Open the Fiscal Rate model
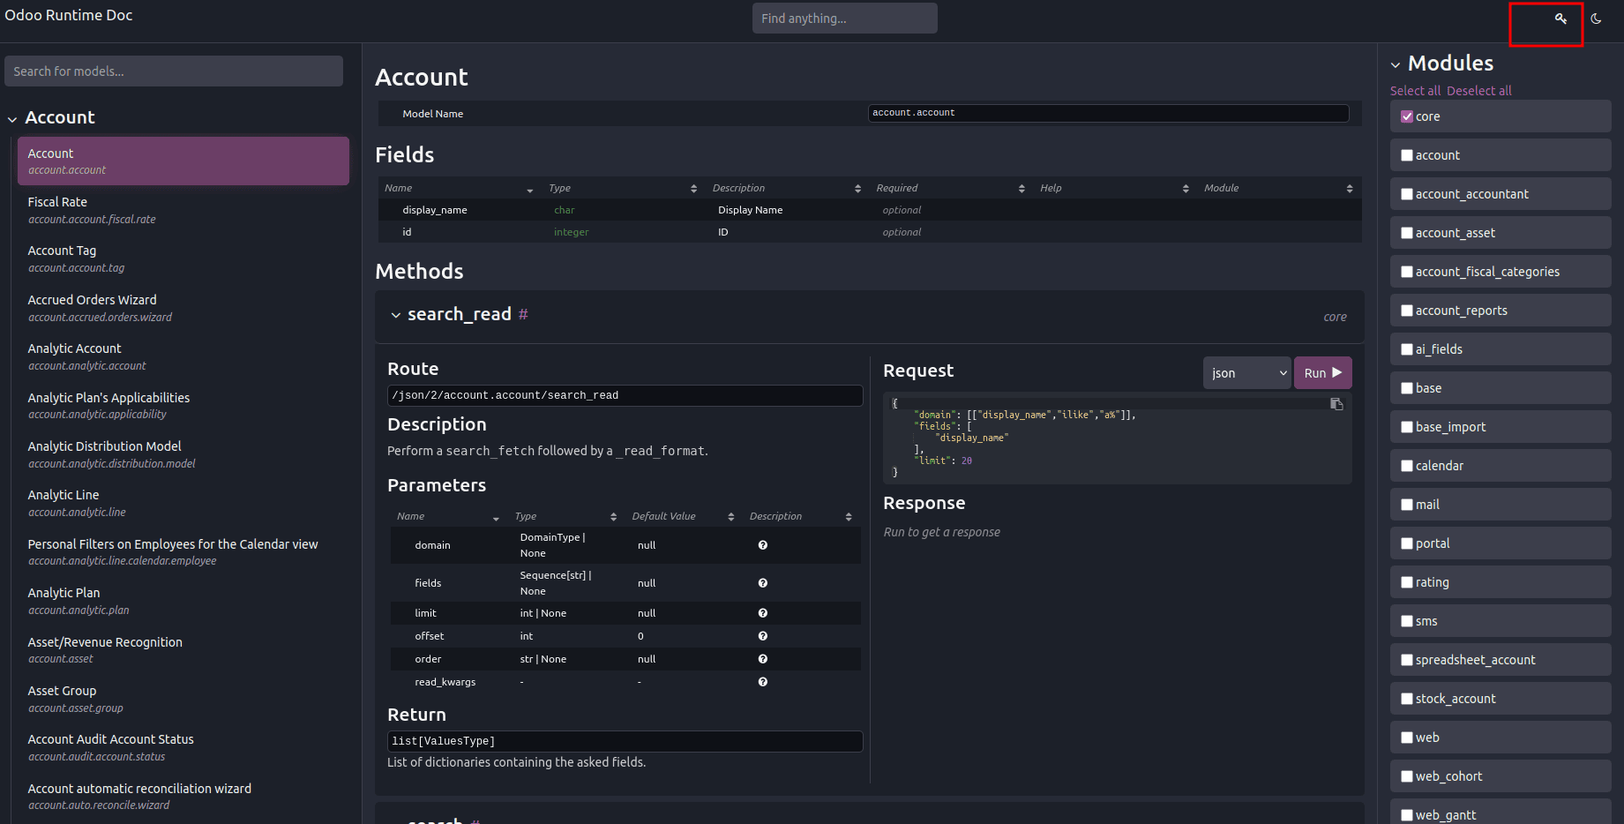1624x824 pixels. (183, 210)
